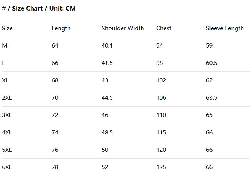Click the XL size row label
The image size is (251, 176).
click(5, 80)
